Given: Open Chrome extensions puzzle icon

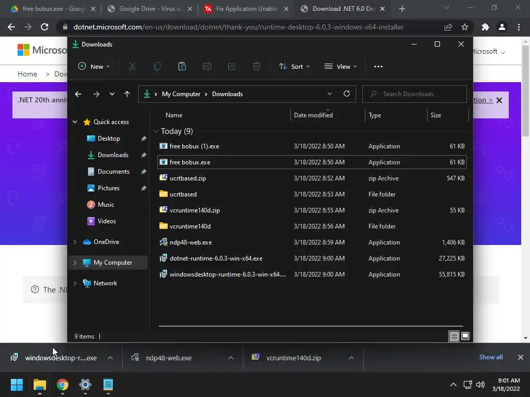Looking at the screenshot, I should click(485, 27).
